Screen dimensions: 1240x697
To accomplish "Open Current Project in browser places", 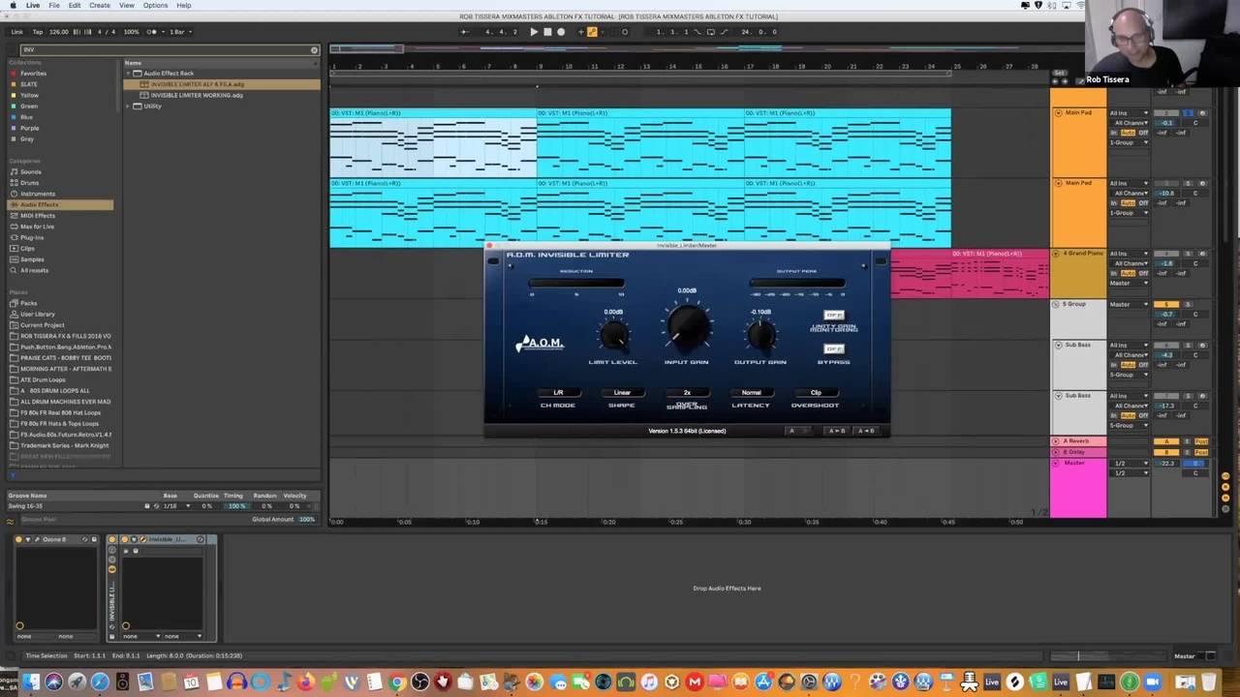I will click(x=42, y=325).
